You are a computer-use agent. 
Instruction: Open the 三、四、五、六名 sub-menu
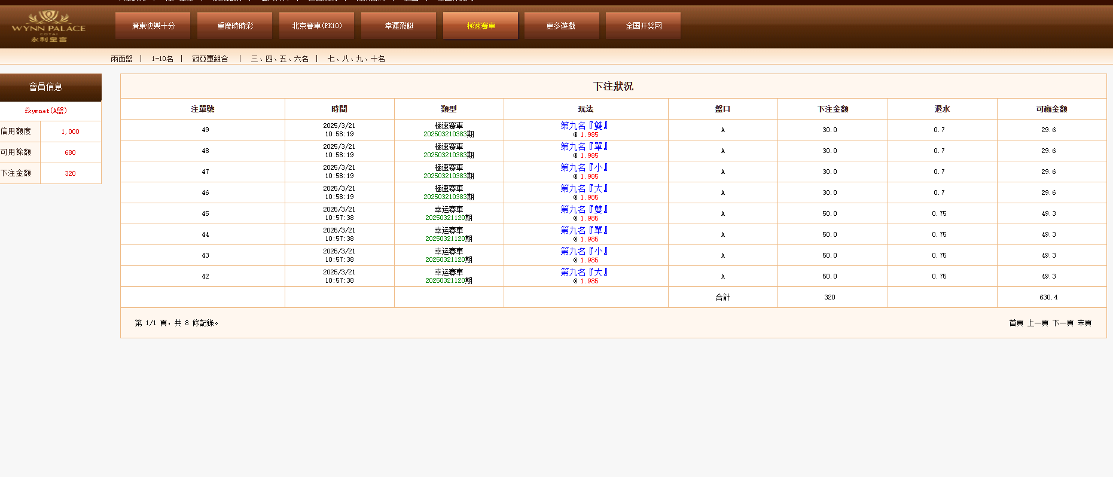279,59
